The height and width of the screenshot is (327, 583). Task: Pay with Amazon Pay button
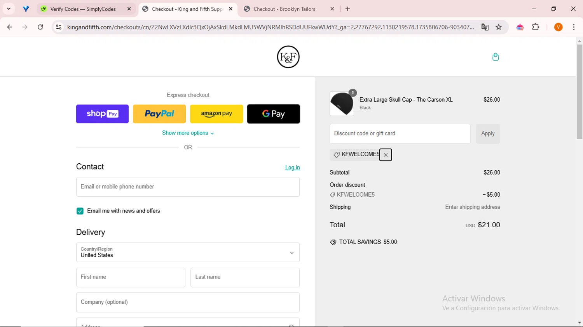[x=216, y=114]
